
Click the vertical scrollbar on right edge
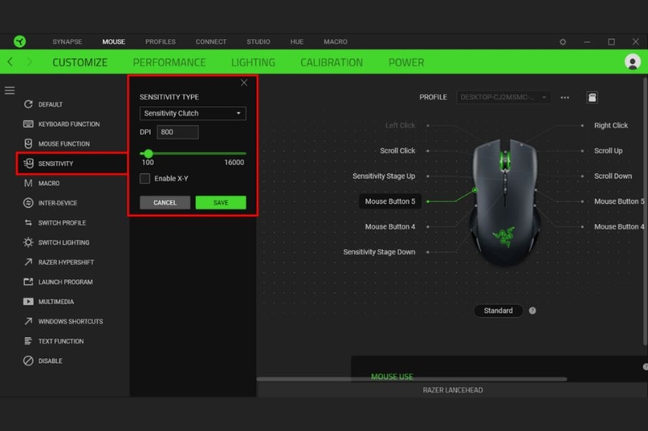tap(645, 211)
